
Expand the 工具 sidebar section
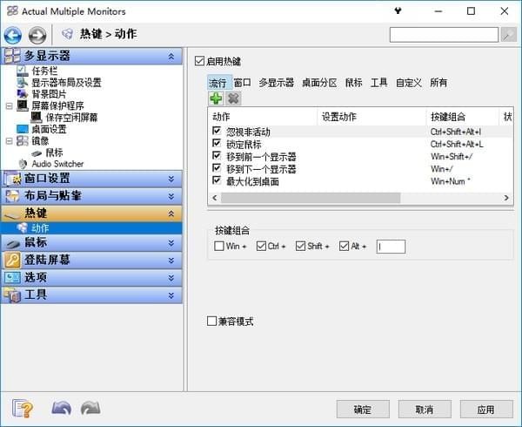pos(171,295)
